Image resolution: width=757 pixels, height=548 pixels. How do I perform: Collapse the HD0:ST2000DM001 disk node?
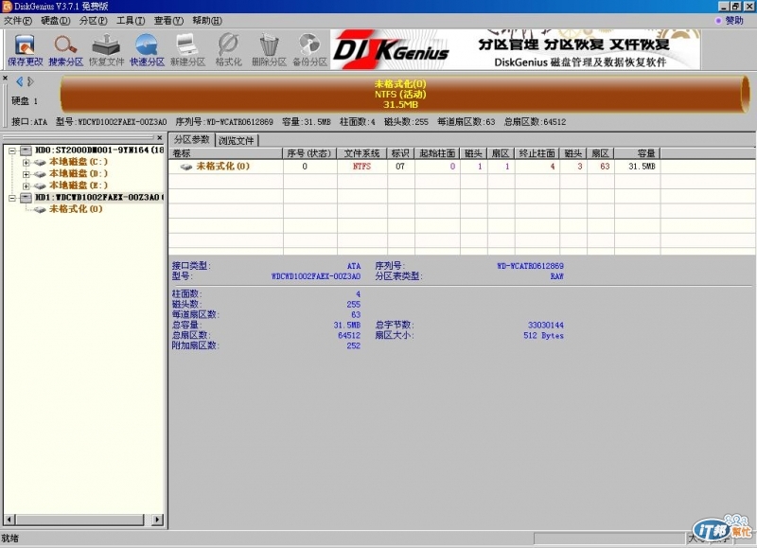point(12,150)
